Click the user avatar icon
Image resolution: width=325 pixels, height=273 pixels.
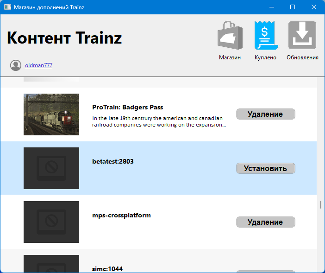(16, 65)
